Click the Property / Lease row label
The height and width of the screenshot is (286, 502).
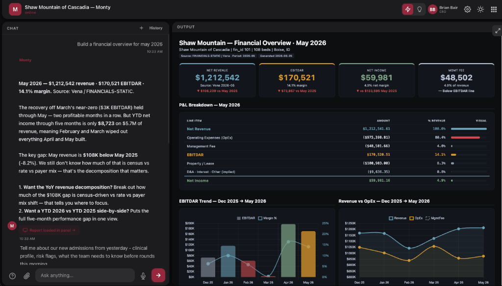point(201,164)
